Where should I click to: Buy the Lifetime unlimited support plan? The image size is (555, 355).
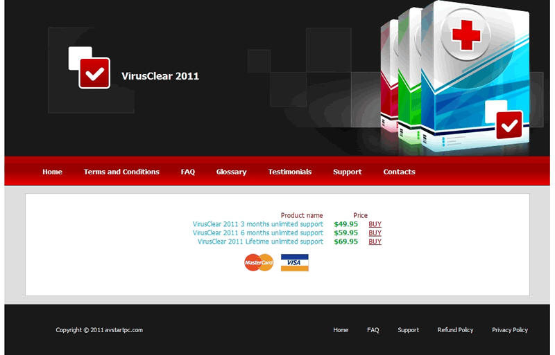point(375,242)
